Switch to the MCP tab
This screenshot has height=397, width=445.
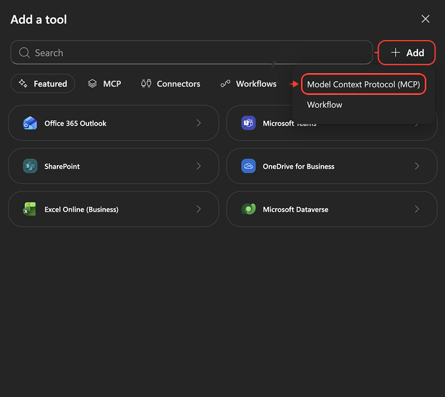[x=105, y=84]
